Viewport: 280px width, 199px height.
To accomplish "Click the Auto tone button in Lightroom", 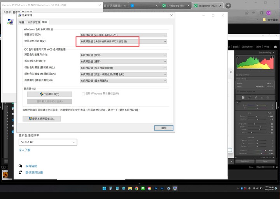I will click(x=269, y=113).
